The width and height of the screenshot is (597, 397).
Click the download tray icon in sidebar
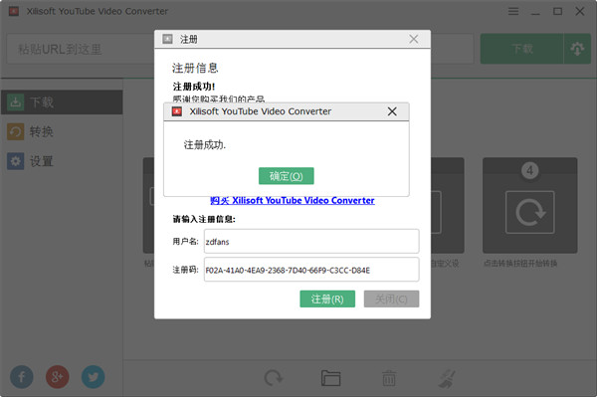[x=15, y=102]
